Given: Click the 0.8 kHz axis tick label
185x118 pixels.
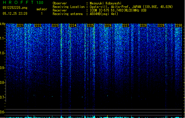Looking at the screenshot, I should coord(2,83).
